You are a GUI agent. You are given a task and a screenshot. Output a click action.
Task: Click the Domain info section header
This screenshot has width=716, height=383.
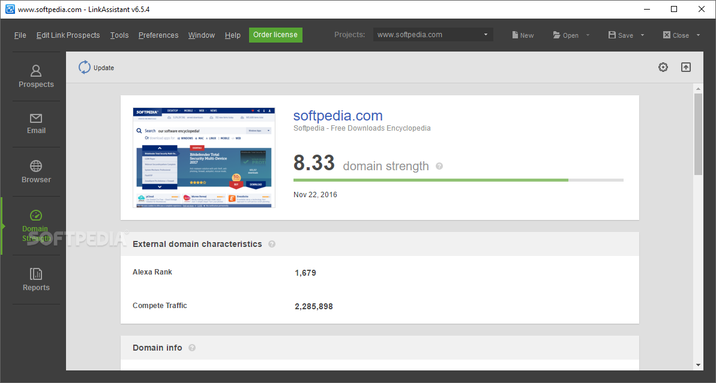pos(157,348)
